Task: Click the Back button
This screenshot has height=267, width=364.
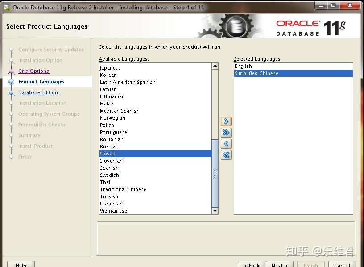Action: 252,264
